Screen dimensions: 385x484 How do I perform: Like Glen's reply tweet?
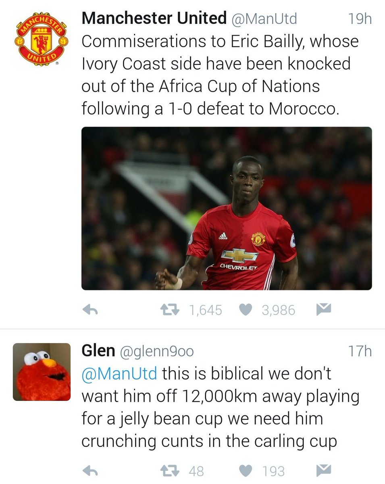pos(246,471)
